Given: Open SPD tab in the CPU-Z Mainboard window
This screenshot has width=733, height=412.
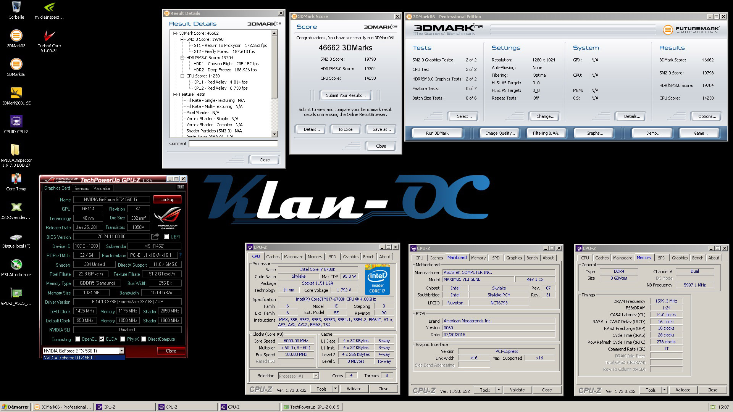Looking at the screenshot, I should point(496,258).
